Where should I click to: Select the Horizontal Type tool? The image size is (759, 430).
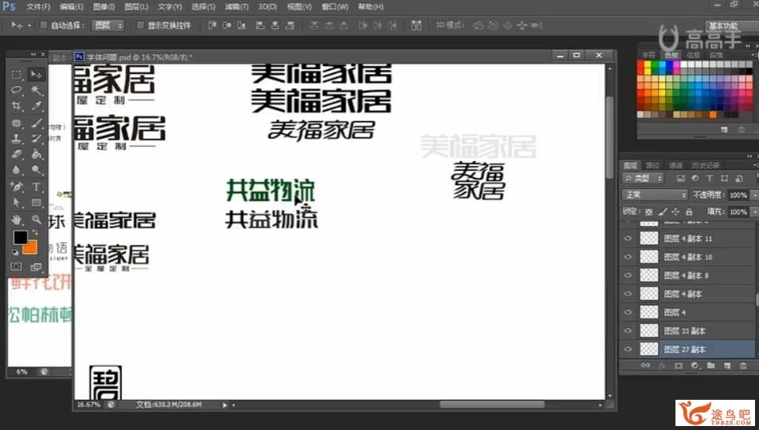[x=37, y=186]
